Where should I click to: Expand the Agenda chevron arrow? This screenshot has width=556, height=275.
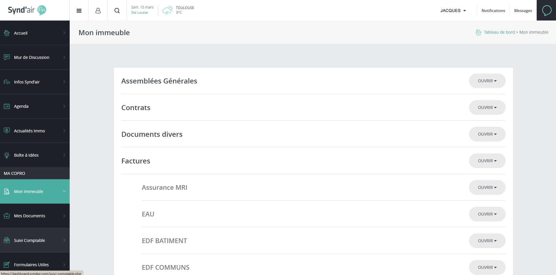[x=64, y=106]
